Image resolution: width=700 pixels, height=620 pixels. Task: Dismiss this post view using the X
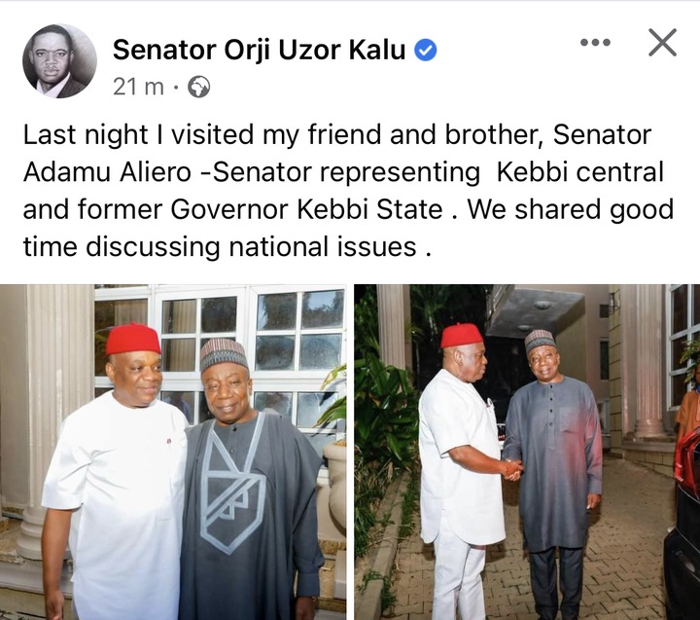coord(662,43)
